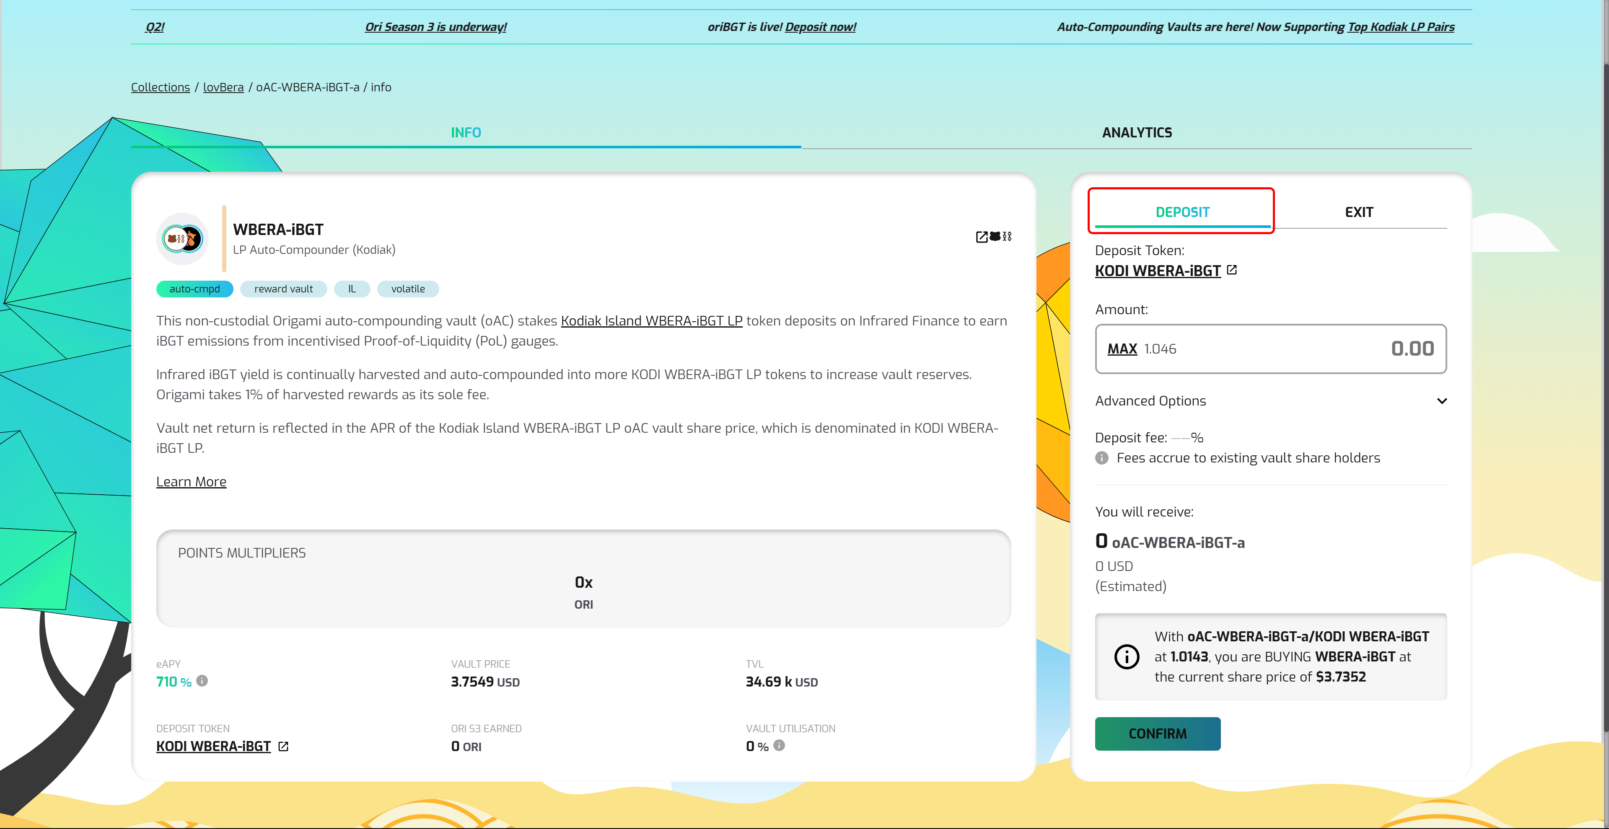This screenshot has height=829, width=1609.
Task: Click the MAX amount link
Action: (x=1122, y=349)
